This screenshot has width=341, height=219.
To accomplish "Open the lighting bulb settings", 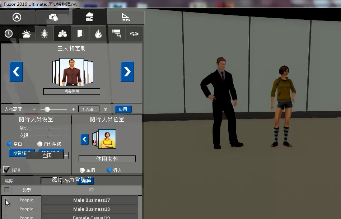I will [x=45, y=34].
